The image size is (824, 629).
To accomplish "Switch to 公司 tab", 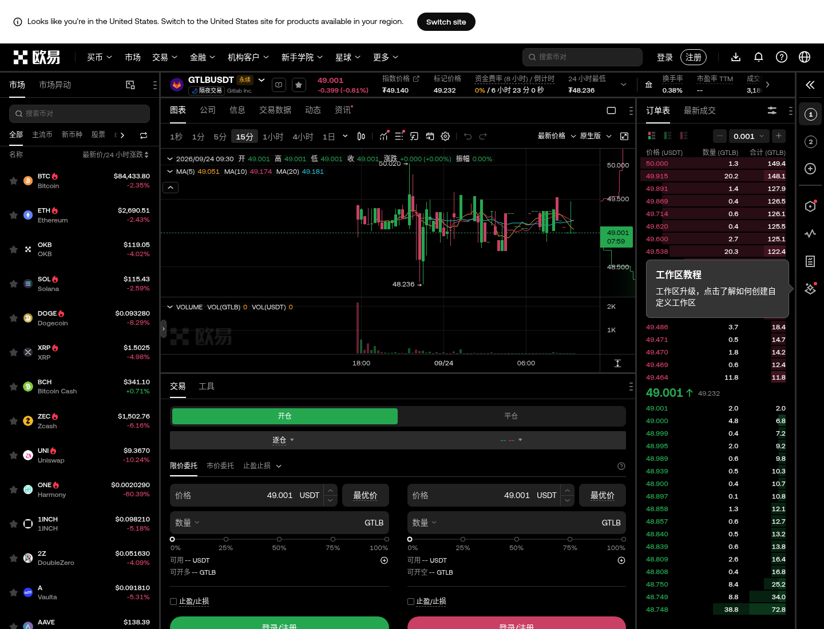I will [208, 110].
